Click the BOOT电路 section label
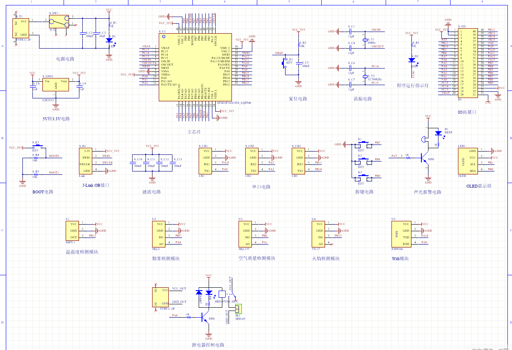512x350 pixels. (x=43, y=192)
